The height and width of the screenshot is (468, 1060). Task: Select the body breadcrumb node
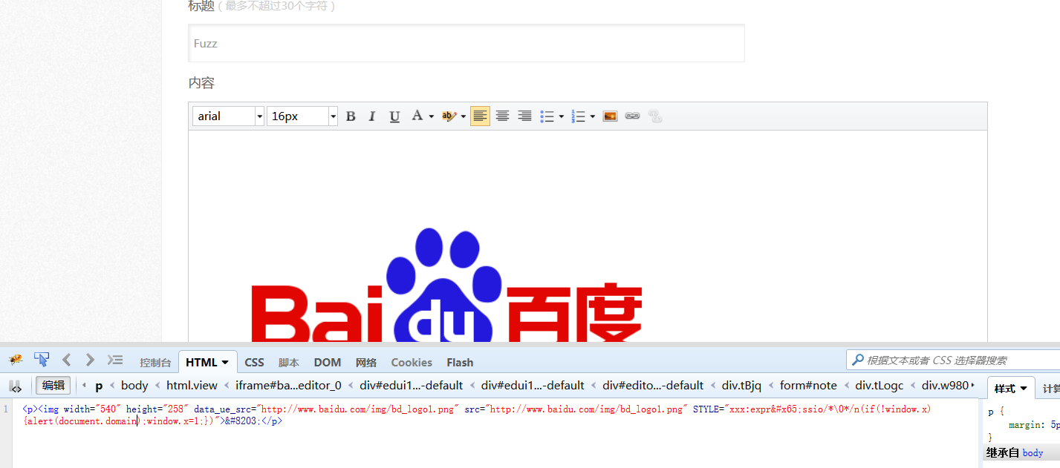pyautogui.click(x=134, y=386)
